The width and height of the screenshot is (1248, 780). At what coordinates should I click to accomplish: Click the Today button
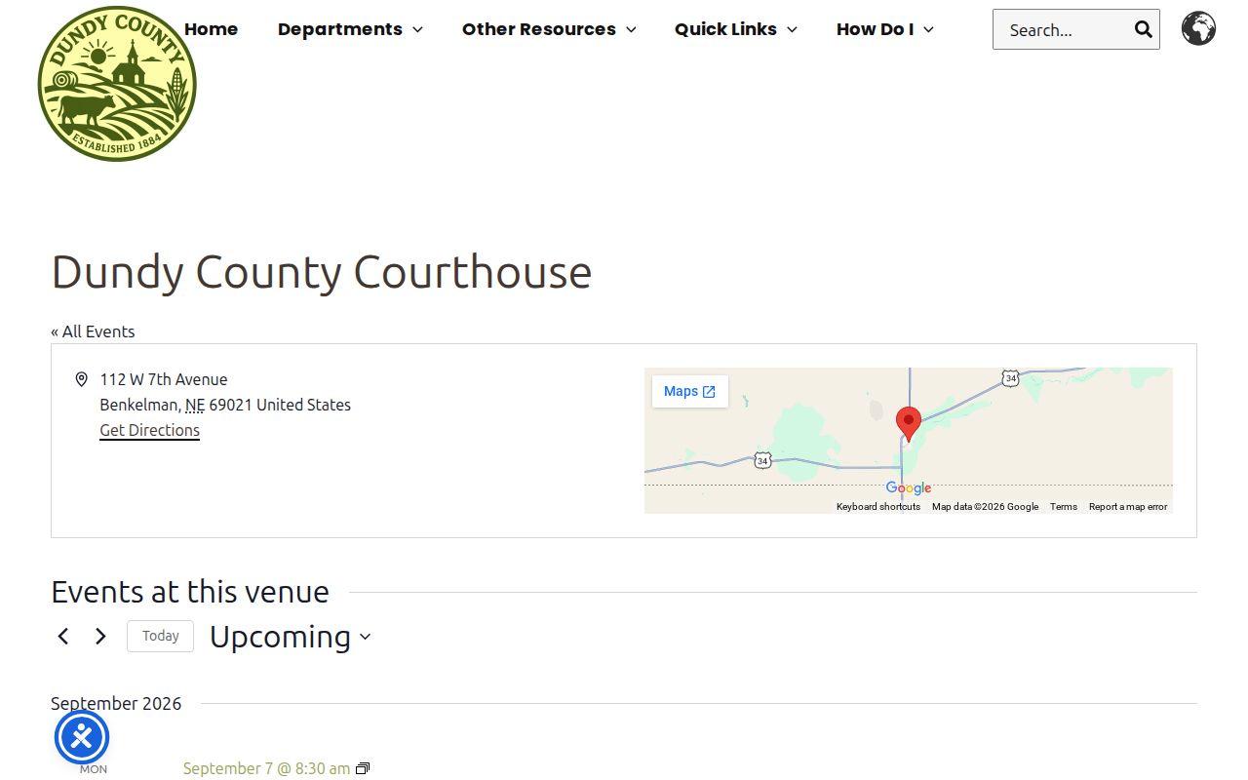(x=160, y=636)
